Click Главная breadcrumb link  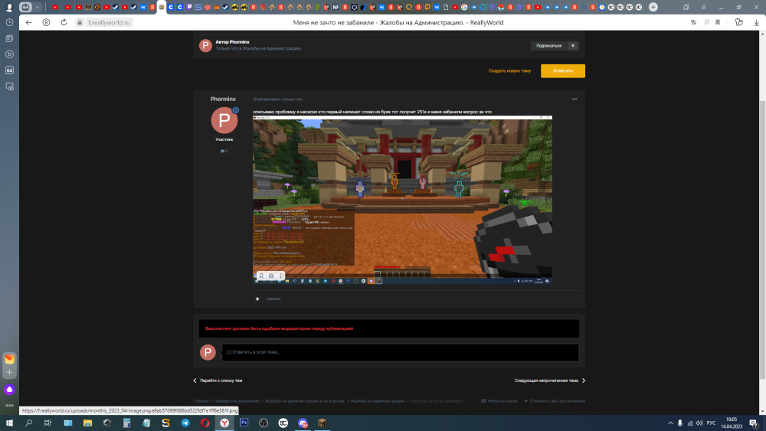[200, 400]
